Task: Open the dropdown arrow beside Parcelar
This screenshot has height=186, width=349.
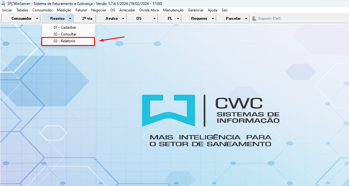Action: click(246, 19)
